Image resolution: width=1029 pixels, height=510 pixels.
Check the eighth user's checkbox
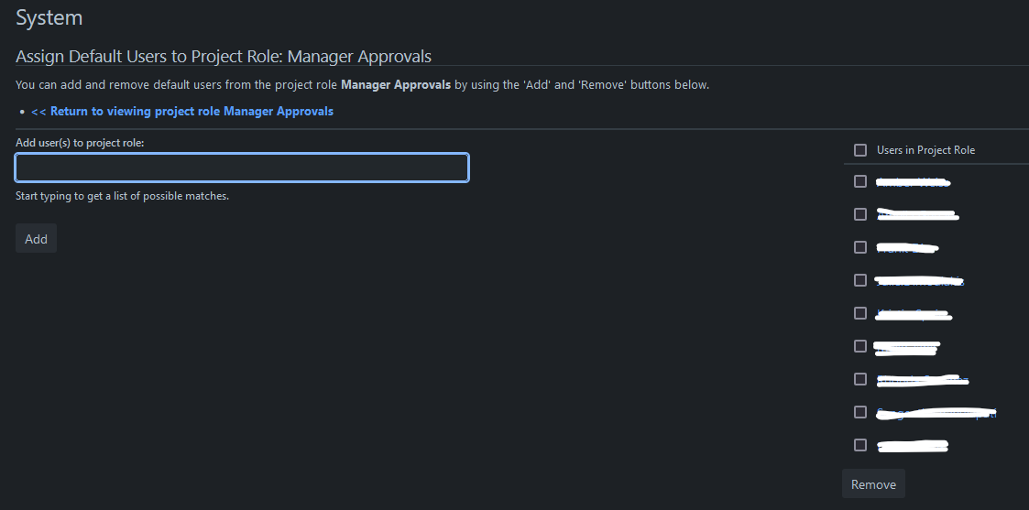coord(860,412)
